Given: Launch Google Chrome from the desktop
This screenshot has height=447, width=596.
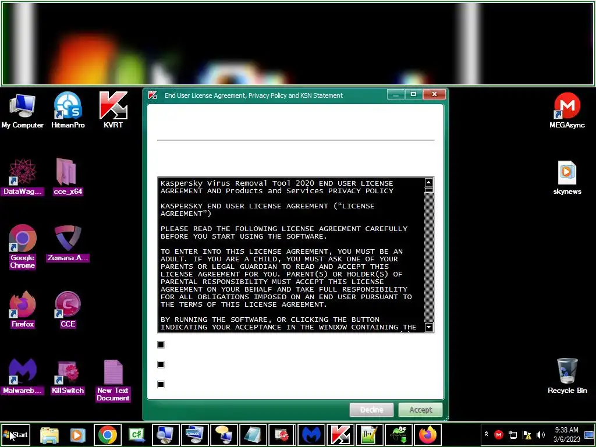Looking at the screenshot, I should (x=23, y=246).
